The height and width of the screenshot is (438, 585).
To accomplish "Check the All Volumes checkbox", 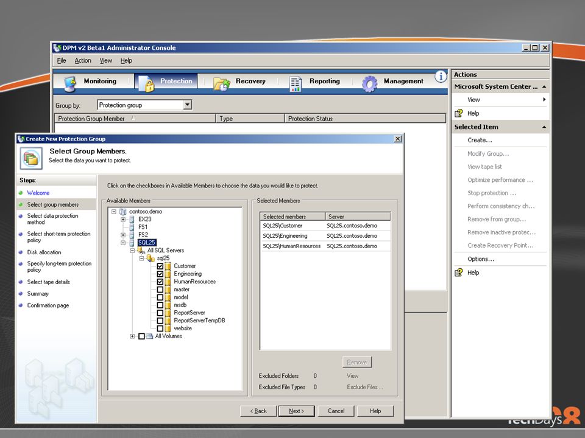I will click(141, 336).
